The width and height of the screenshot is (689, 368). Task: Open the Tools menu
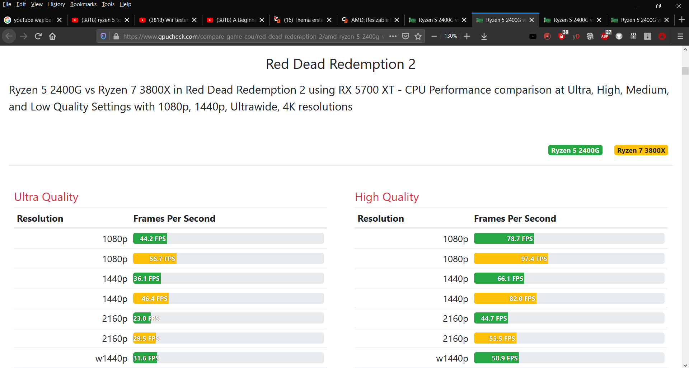(x=108, y=4)
